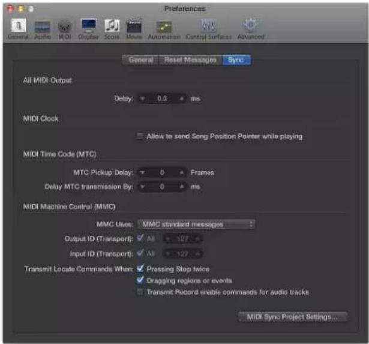Screen dimensions: 369x344
Task: Increase Delay MTC transmission By value
Action: [x=182, y=187]
